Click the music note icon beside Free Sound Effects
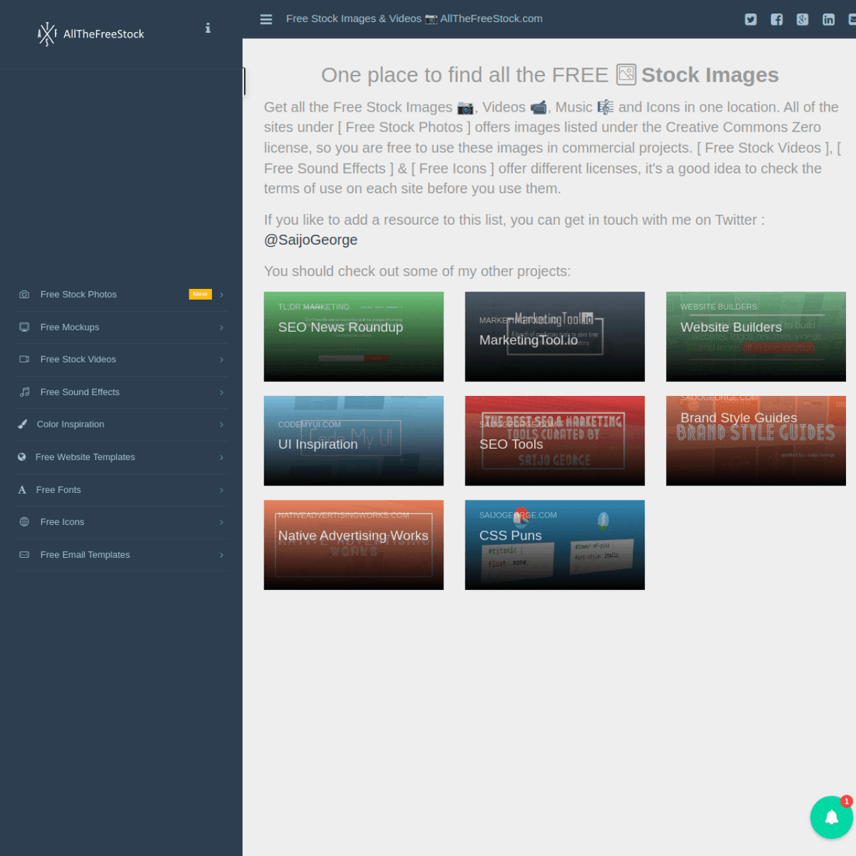Image resolution: width=856 pixels, height=856 pixels. (24, 392)
